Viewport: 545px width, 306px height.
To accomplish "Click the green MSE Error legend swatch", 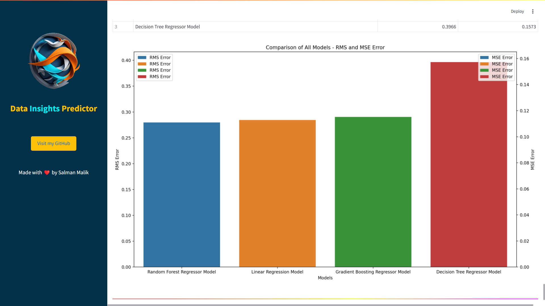I will (484, 70).
